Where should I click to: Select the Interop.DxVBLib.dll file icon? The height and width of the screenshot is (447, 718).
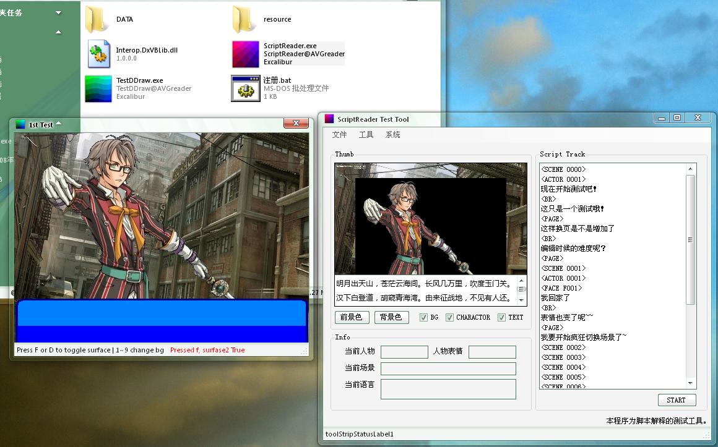point(98,54)
